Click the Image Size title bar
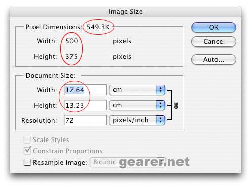Viewport: 252px width, 187px height. pyautogui.click(x=126, y=12)
